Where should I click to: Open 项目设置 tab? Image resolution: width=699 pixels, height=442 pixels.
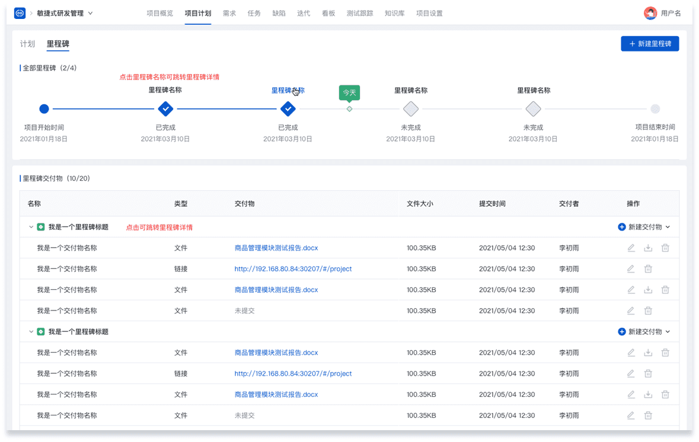[x=429, y=14]
